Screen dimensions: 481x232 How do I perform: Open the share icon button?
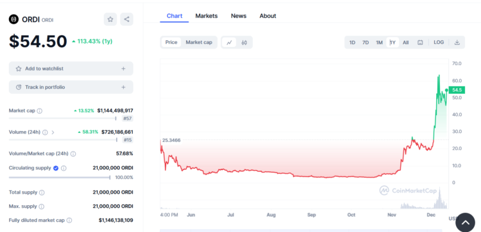[127, 19]
